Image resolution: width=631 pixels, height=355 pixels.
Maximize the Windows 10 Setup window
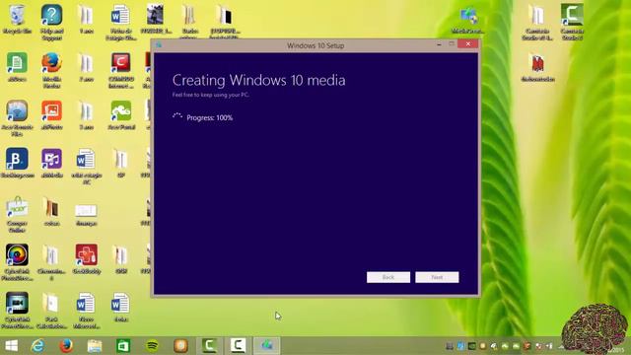(452, 43)
